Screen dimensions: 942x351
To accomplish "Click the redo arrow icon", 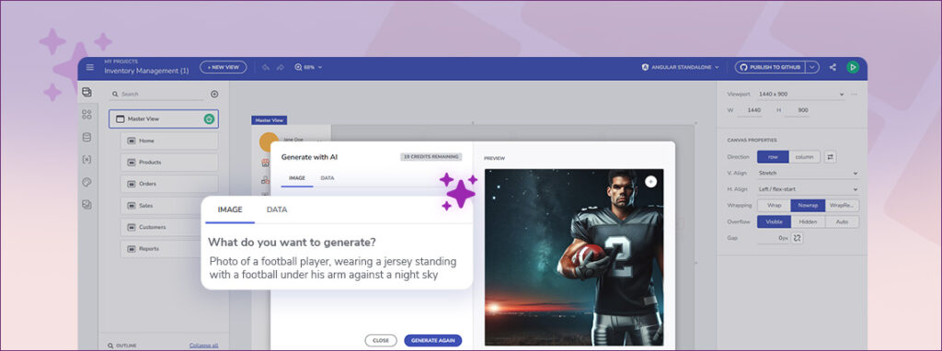I will (280, 67).
